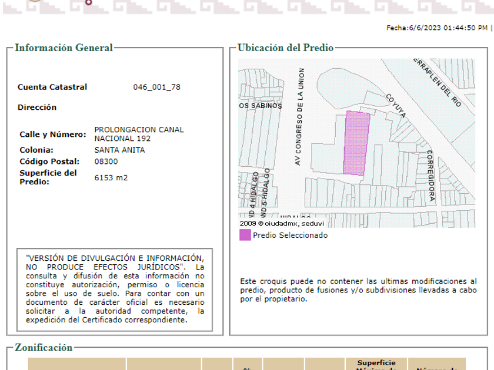Image resolution: width=494 pixels, height=370 pixels.
Task: Click the pink Predio Seleccionado legend swatch
Action: coord(245,235)
